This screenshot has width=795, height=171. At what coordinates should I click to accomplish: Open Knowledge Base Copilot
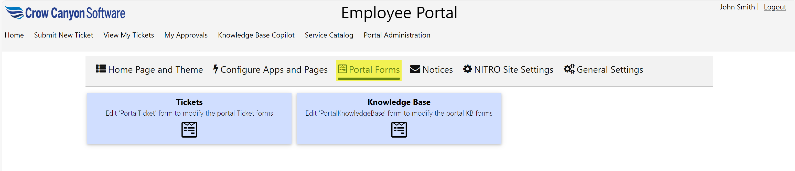tap(256, 35)
